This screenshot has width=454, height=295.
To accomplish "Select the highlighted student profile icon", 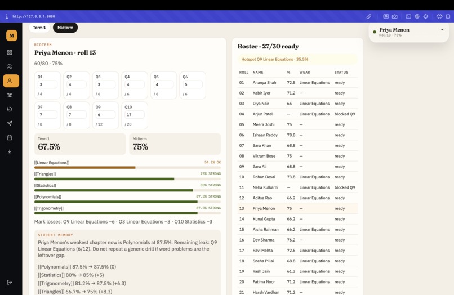I will coord(11,81).
